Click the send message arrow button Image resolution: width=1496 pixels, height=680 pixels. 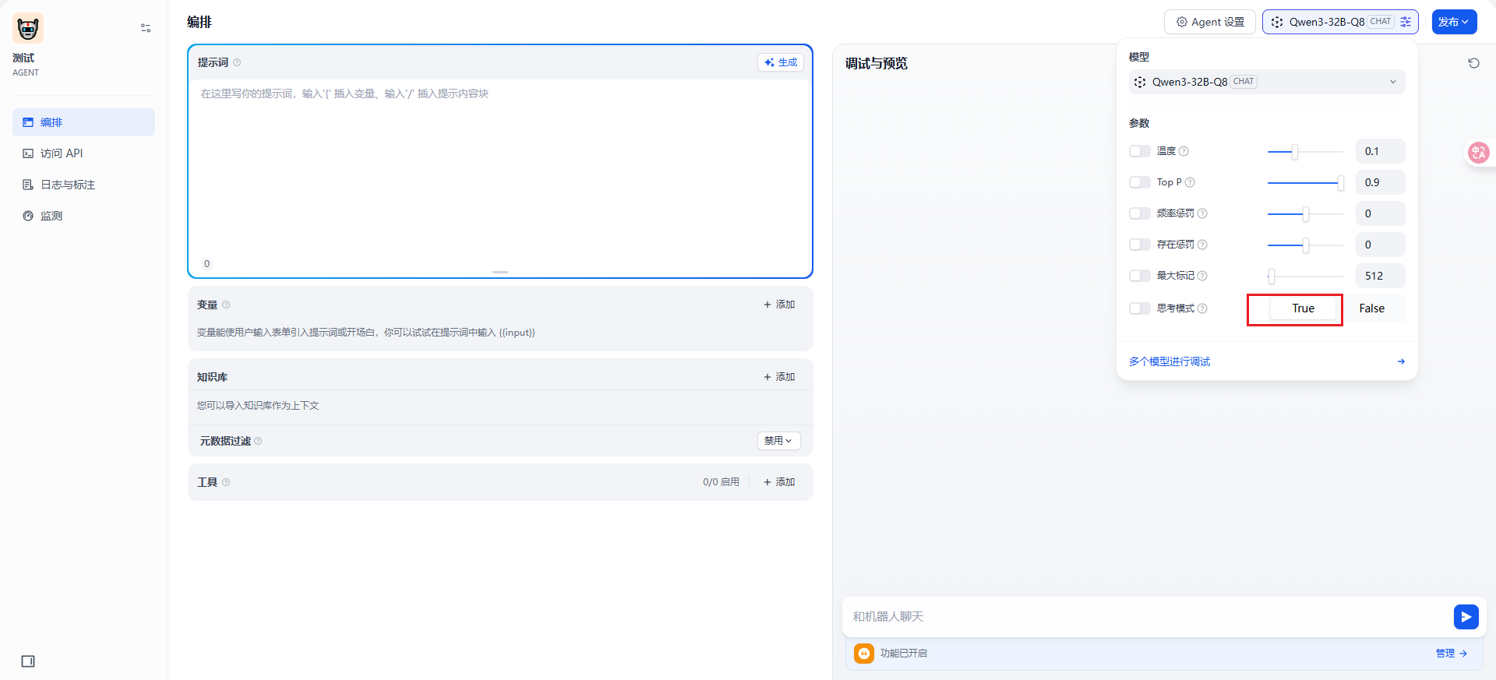click(x=1466, y=617)
